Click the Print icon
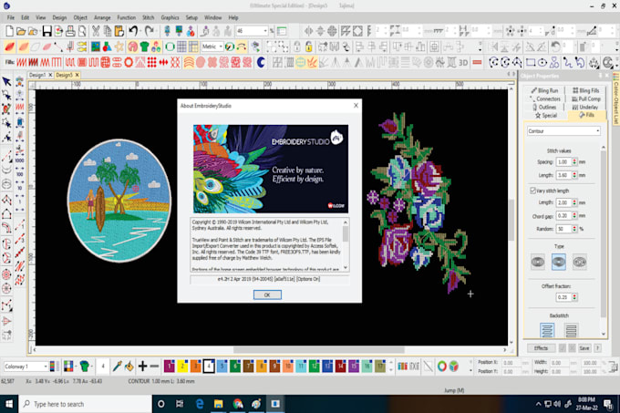The width and height of the screenshot is (620, 413). (x=70, y=31)
